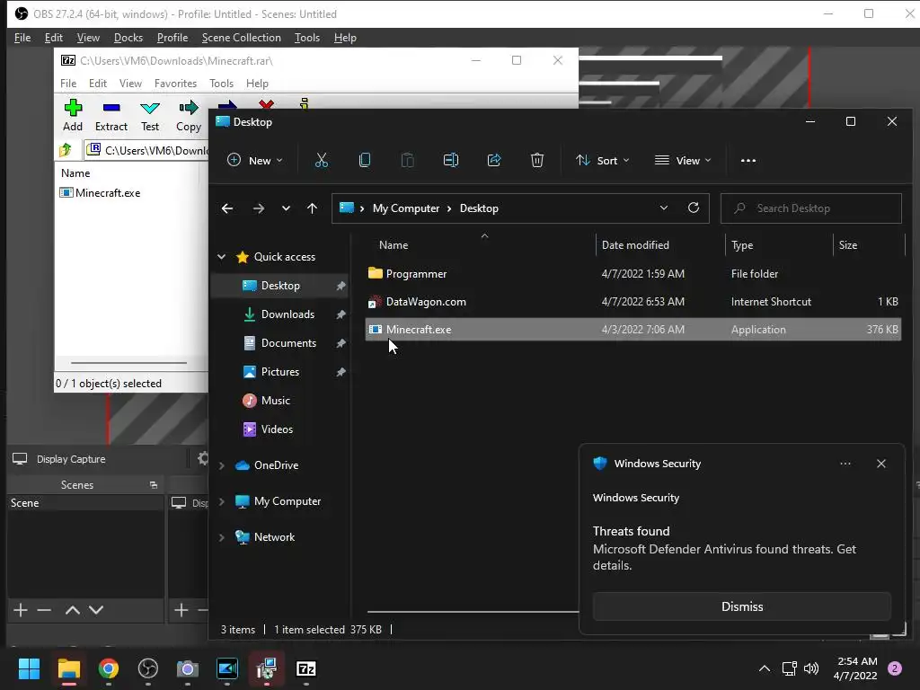
Task: Close the Windows Security notification
Action: tap(881, 464)
